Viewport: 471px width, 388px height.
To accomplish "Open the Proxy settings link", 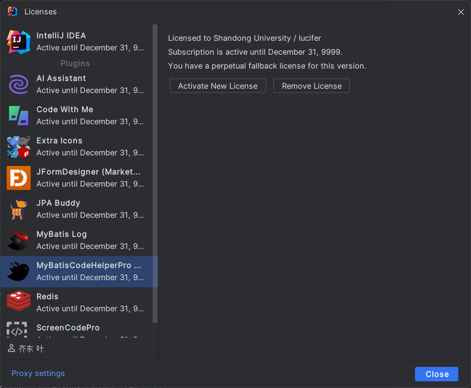I will [38, 373].
